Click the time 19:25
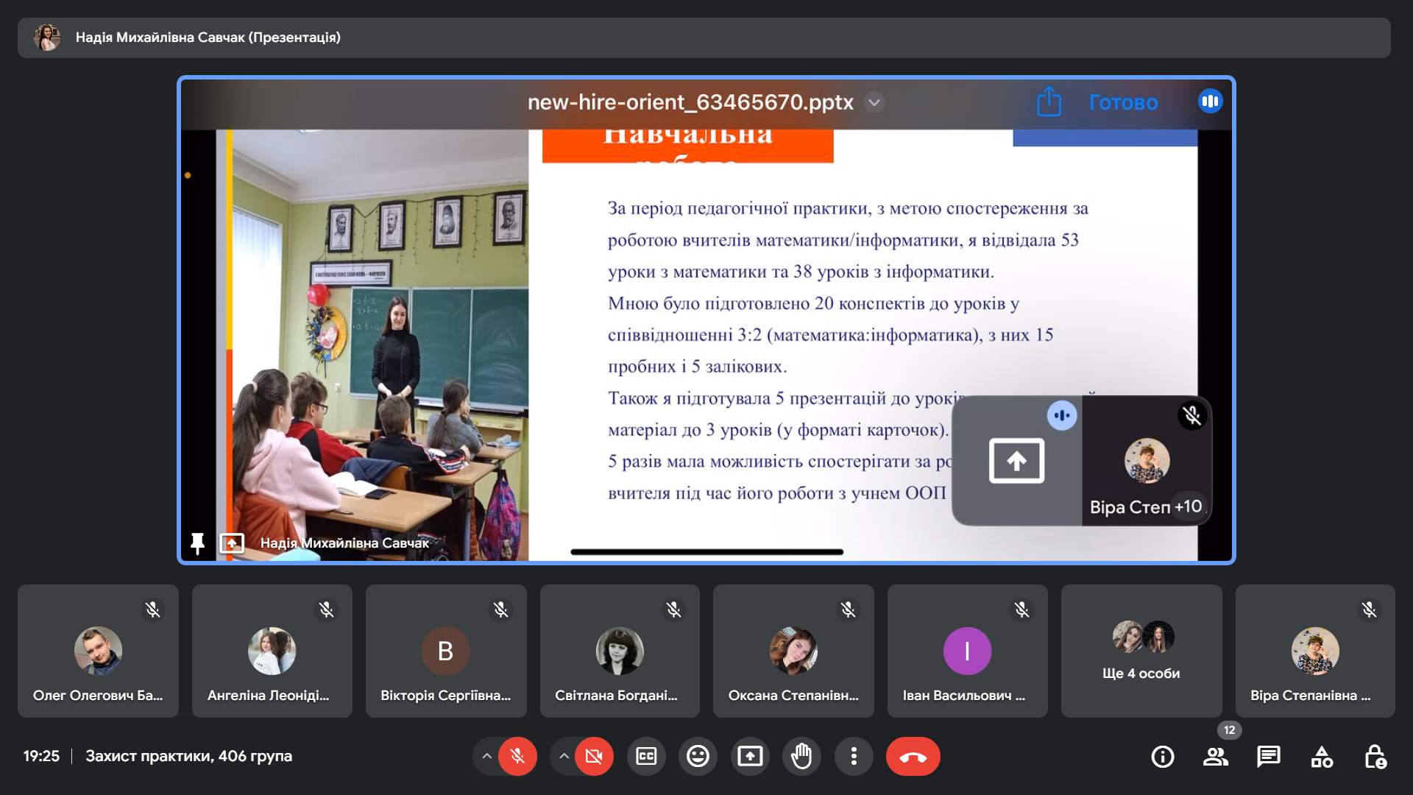Screen dimensions: 1413x795 (x=41, y=756)
